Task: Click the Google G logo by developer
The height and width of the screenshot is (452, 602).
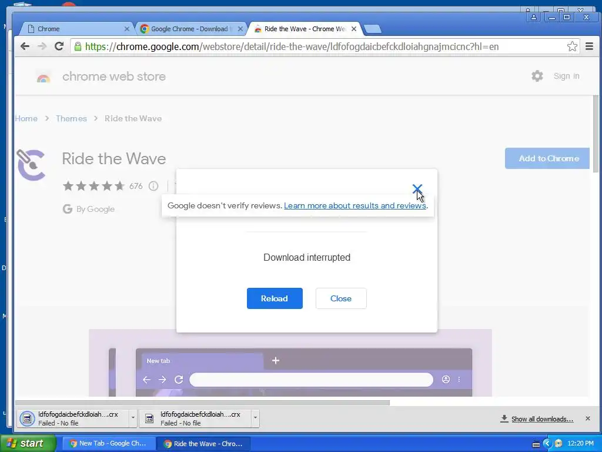Action: tap(68, 209)
